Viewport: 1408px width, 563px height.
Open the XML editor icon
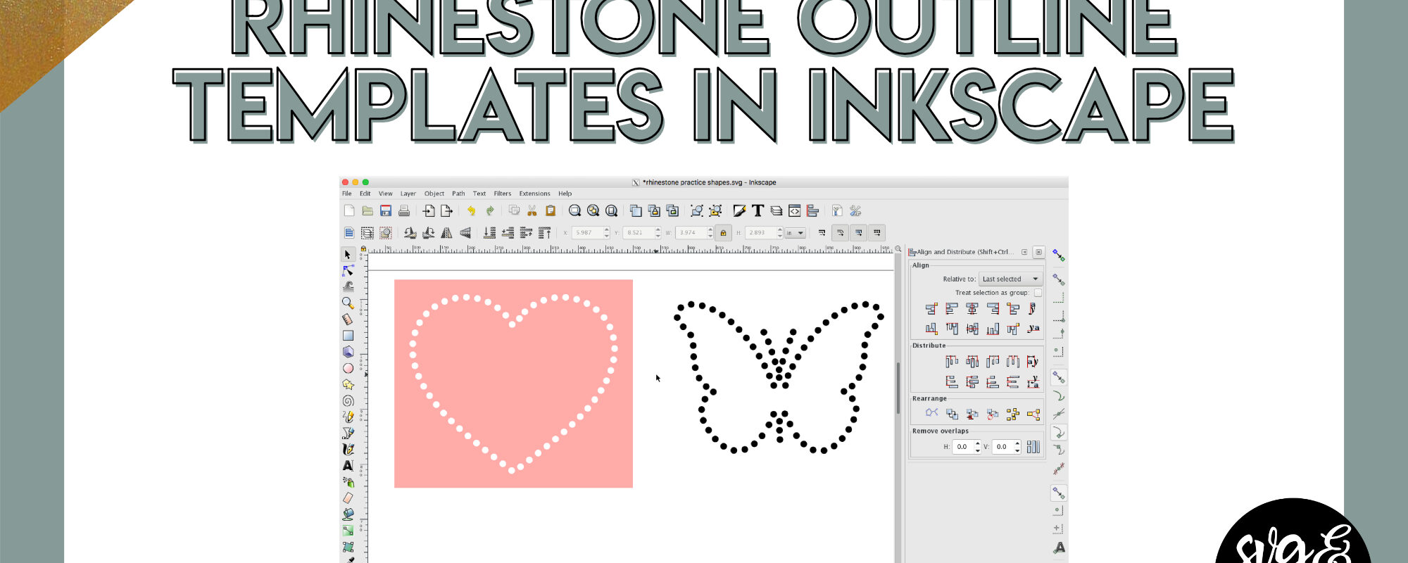(x=794, y=210)
